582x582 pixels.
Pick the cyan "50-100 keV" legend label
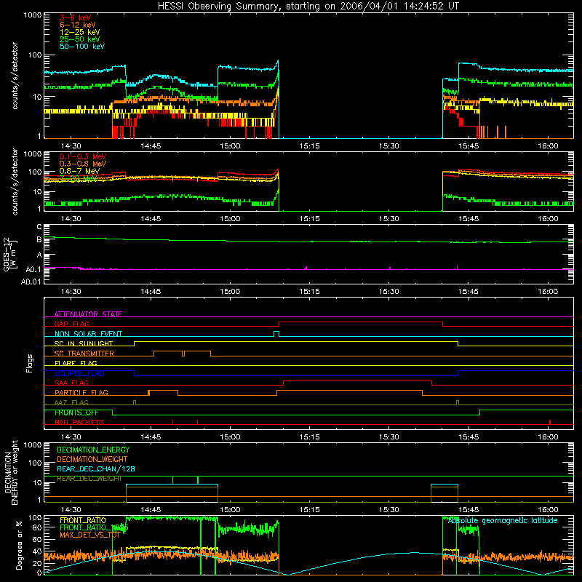click(82, 47)
